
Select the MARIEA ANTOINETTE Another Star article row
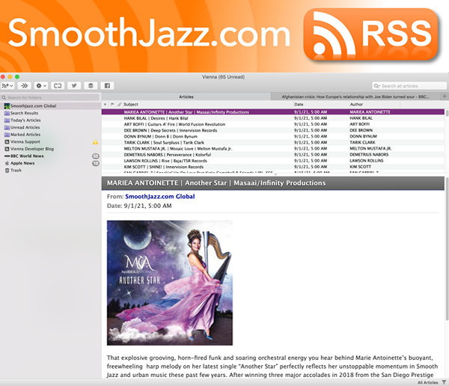(273, 112)
